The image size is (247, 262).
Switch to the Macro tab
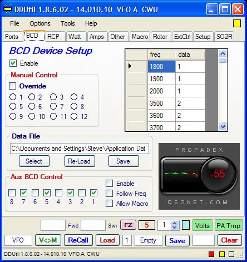click(140, 37)
